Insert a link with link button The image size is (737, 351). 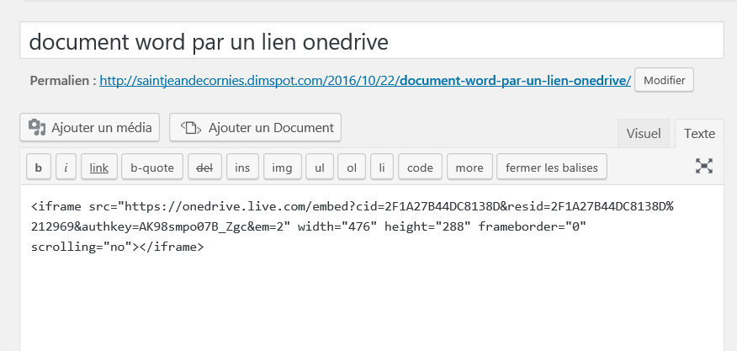coord(98,168)
